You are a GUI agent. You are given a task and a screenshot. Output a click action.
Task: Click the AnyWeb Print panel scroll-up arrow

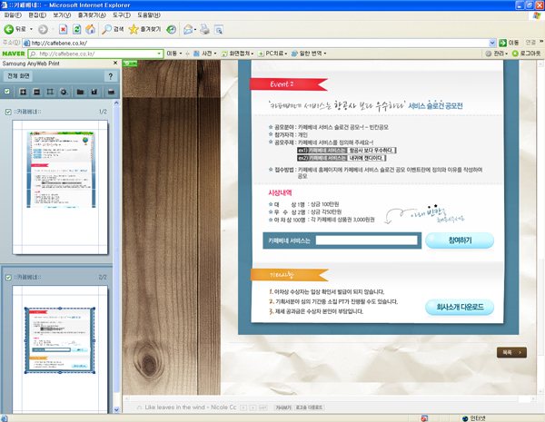116,103
